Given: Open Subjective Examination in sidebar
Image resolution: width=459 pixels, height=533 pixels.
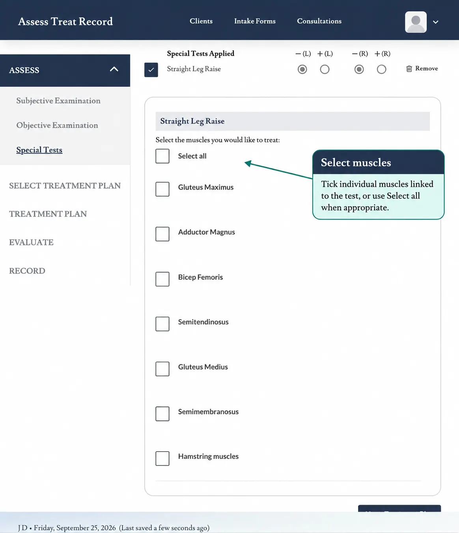Looking at the screenshot, I should click(58, 101).
